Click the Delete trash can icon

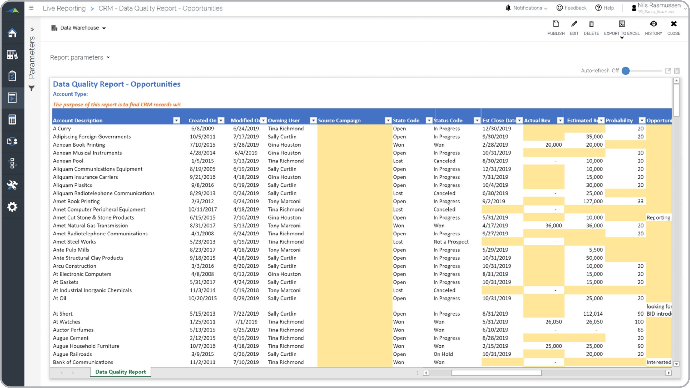(591, 24)
